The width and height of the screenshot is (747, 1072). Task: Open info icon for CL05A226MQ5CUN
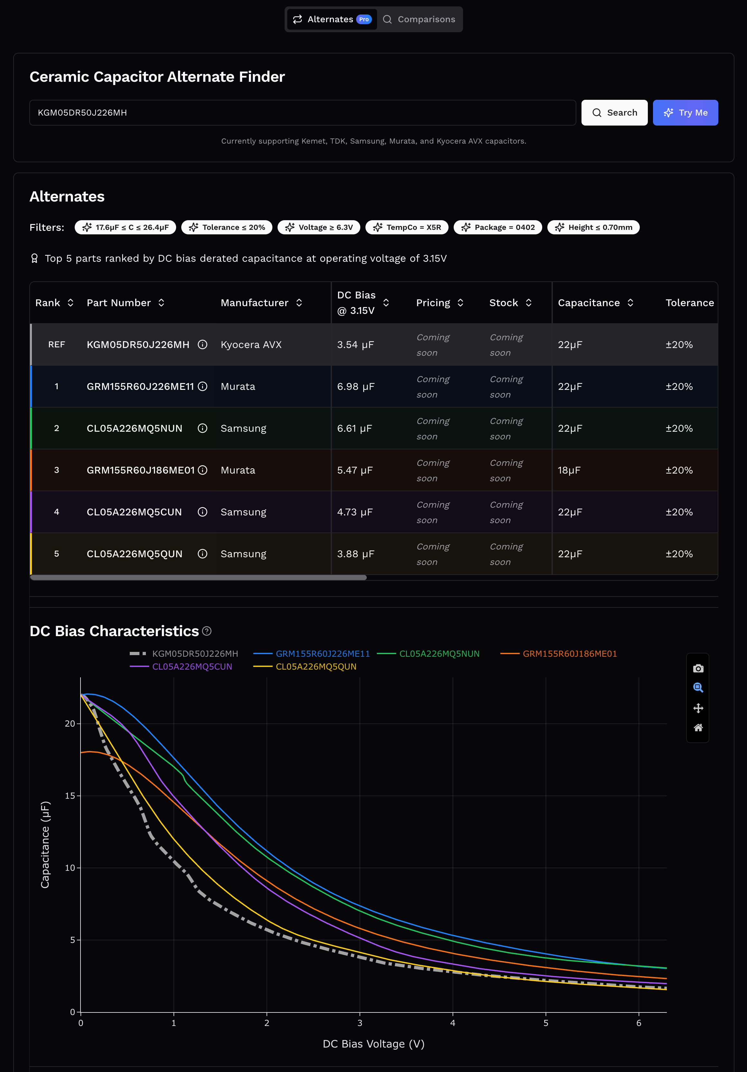[x=202, y=512]
